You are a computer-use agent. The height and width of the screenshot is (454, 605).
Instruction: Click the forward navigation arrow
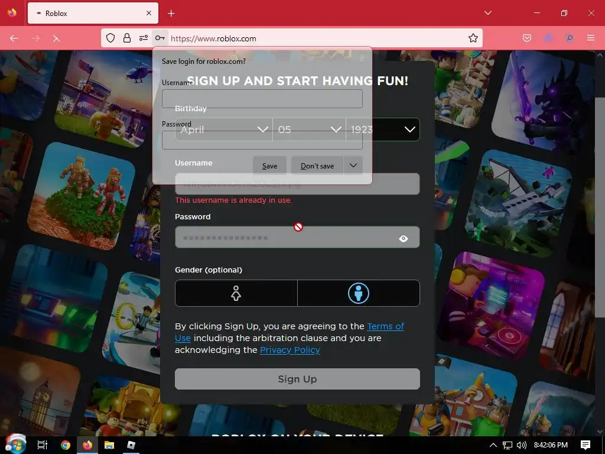[35, 38]
